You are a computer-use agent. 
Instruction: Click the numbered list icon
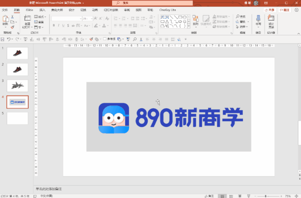(123, 18)
